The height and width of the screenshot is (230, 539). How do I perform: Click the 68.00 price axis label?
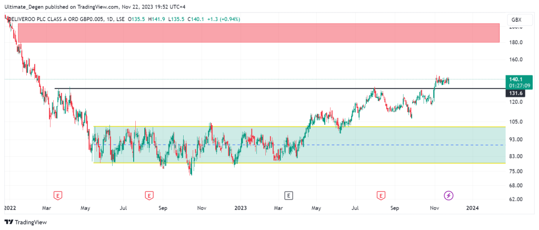click(x=516, y=186)
